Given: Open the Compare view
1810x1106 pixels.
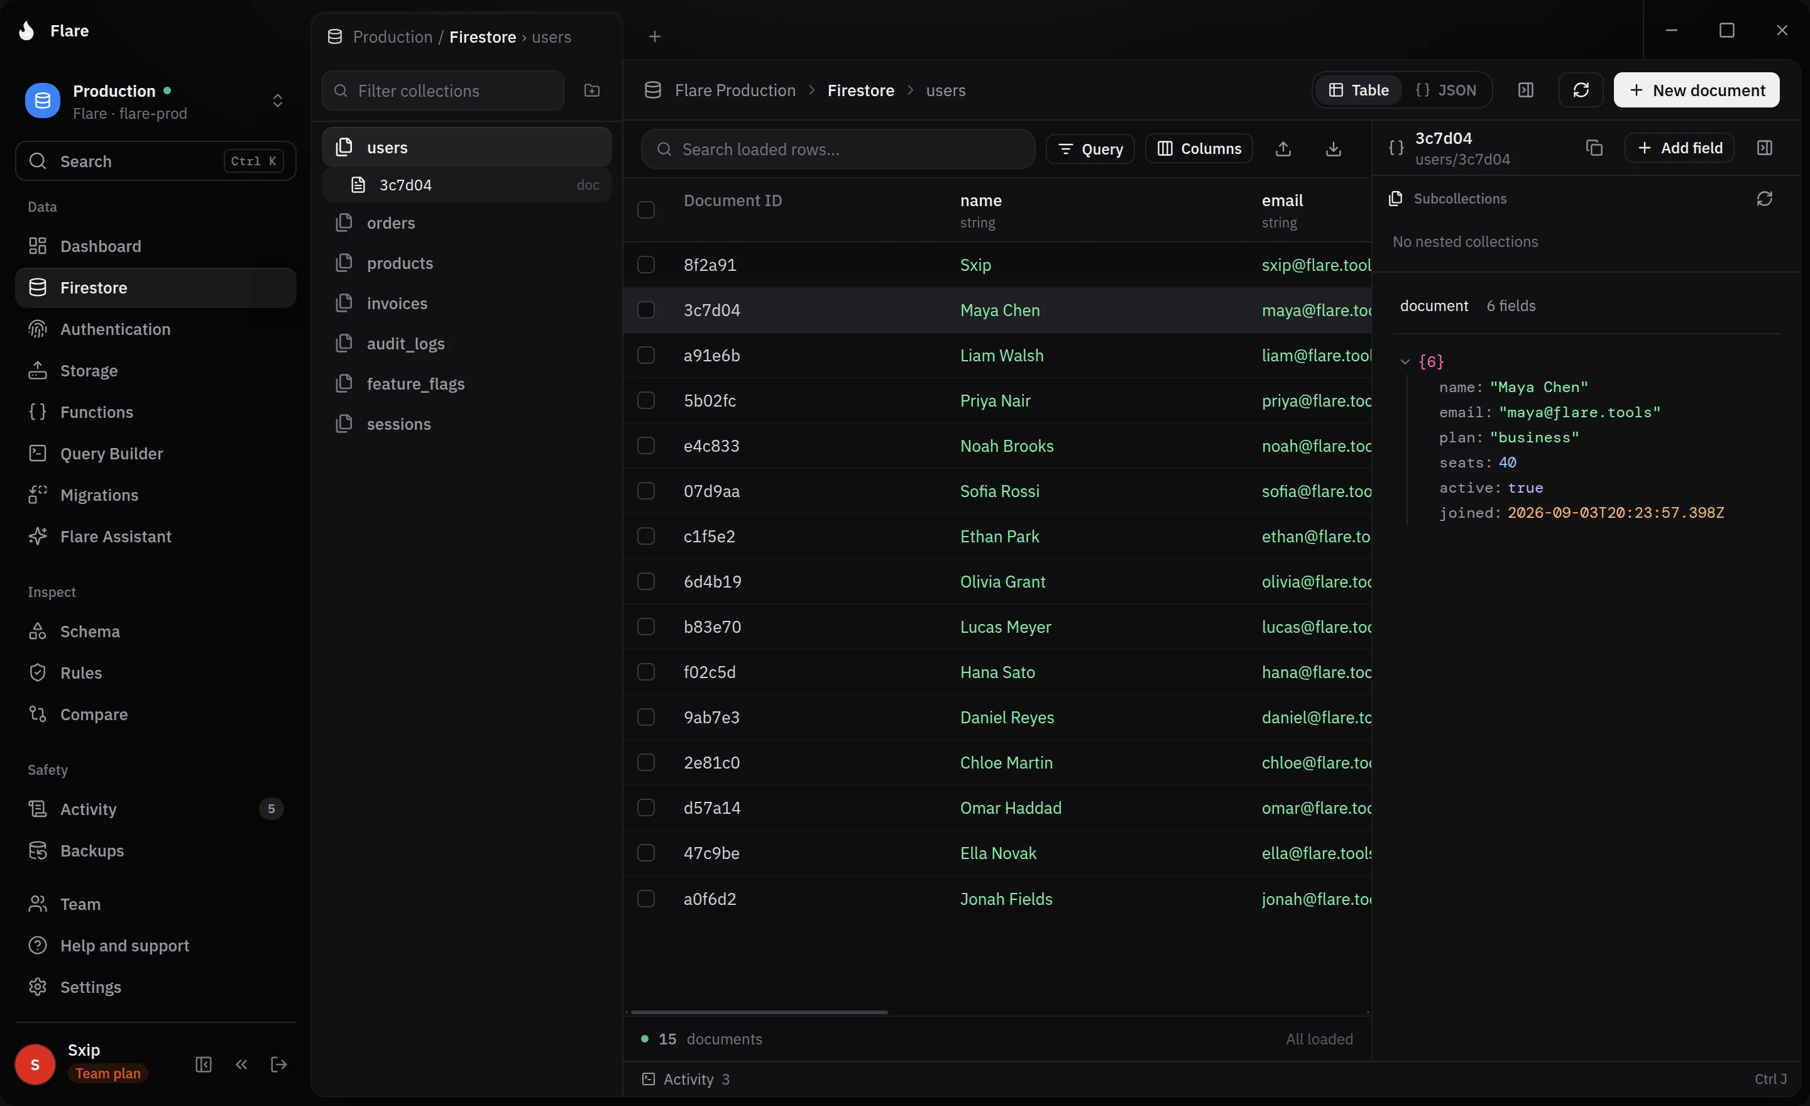Looking at the screenshot, I should tap(156, 715).
